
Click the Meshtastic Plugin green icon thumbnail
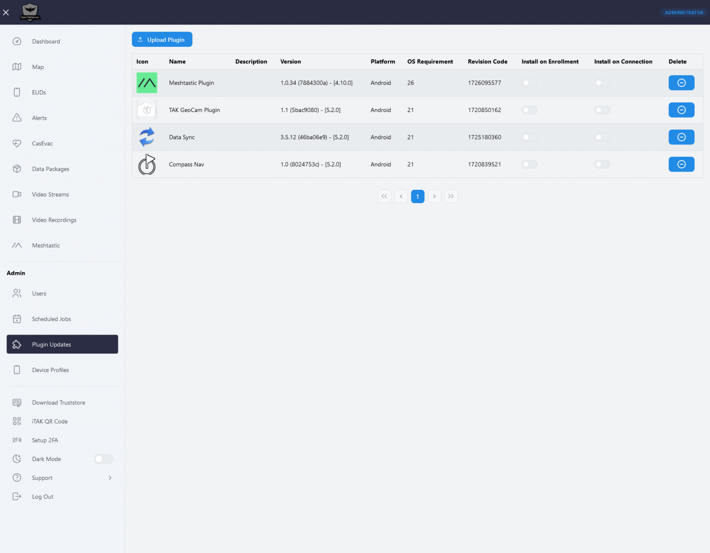147,82
